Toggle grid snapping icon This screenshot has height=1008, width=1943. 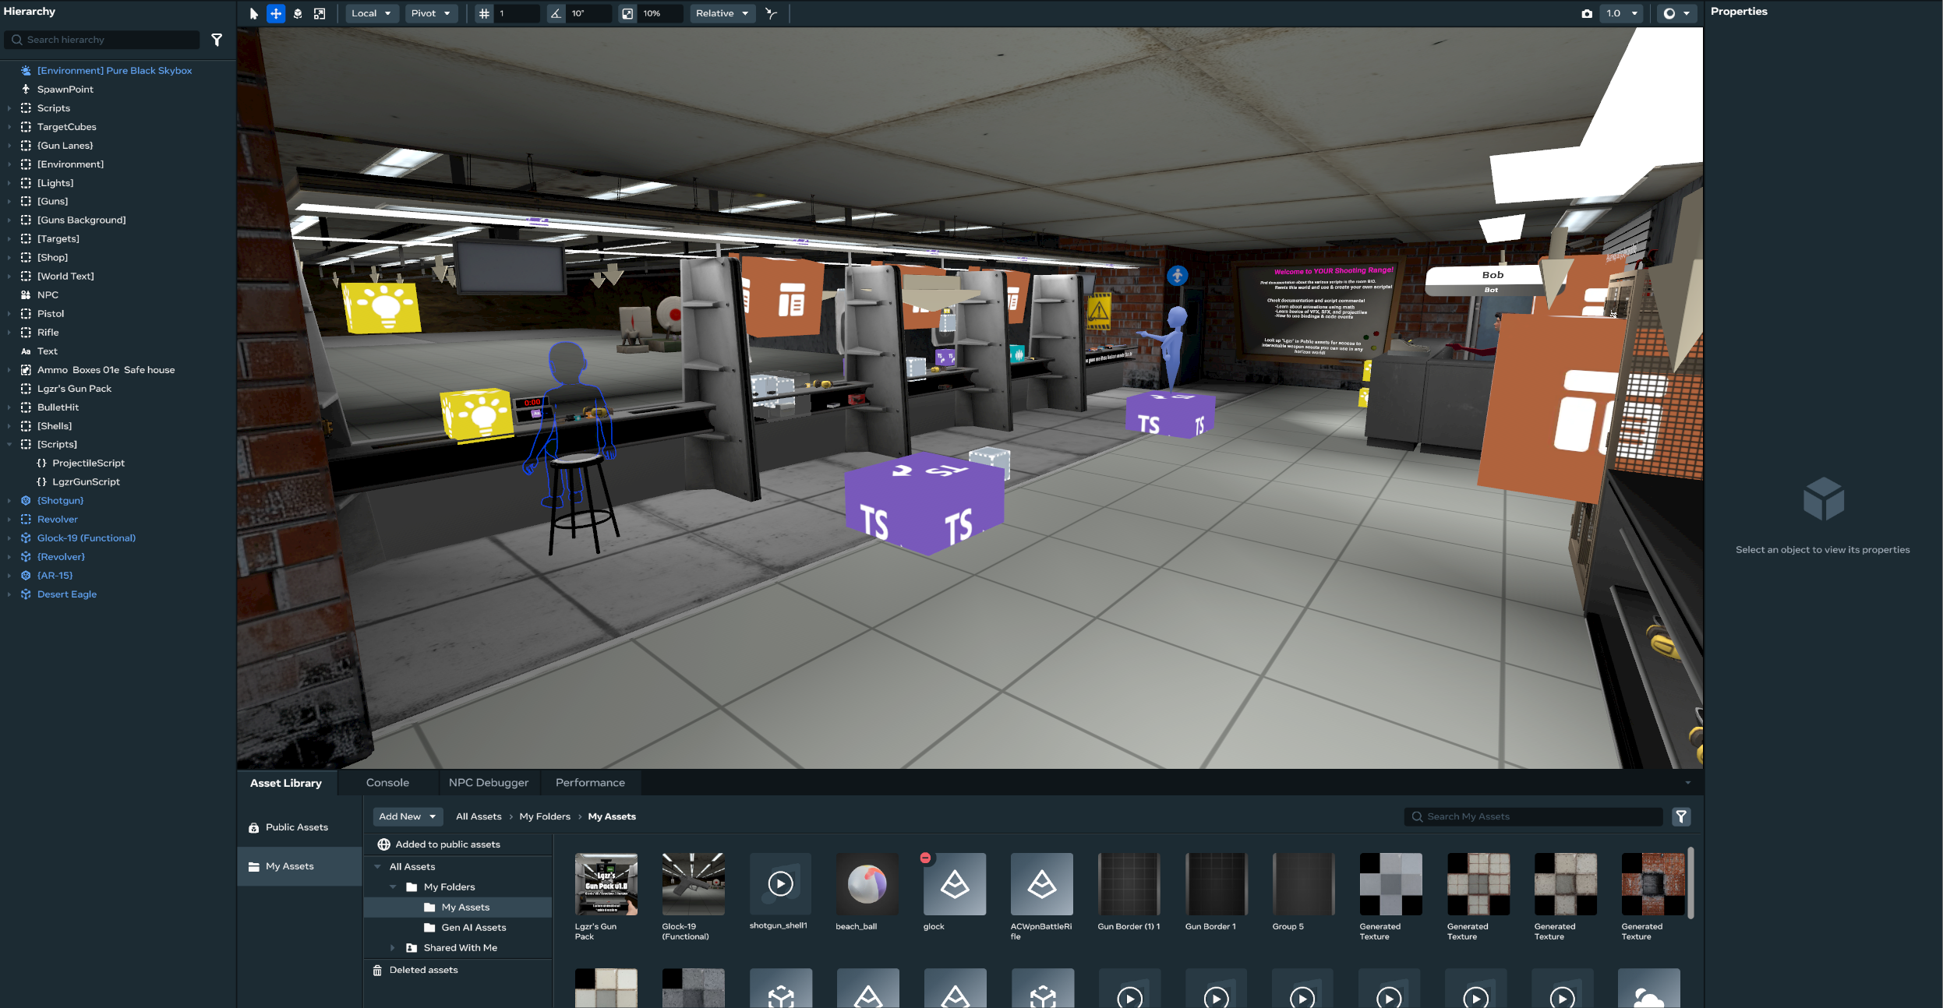click(x=484, y=13)
